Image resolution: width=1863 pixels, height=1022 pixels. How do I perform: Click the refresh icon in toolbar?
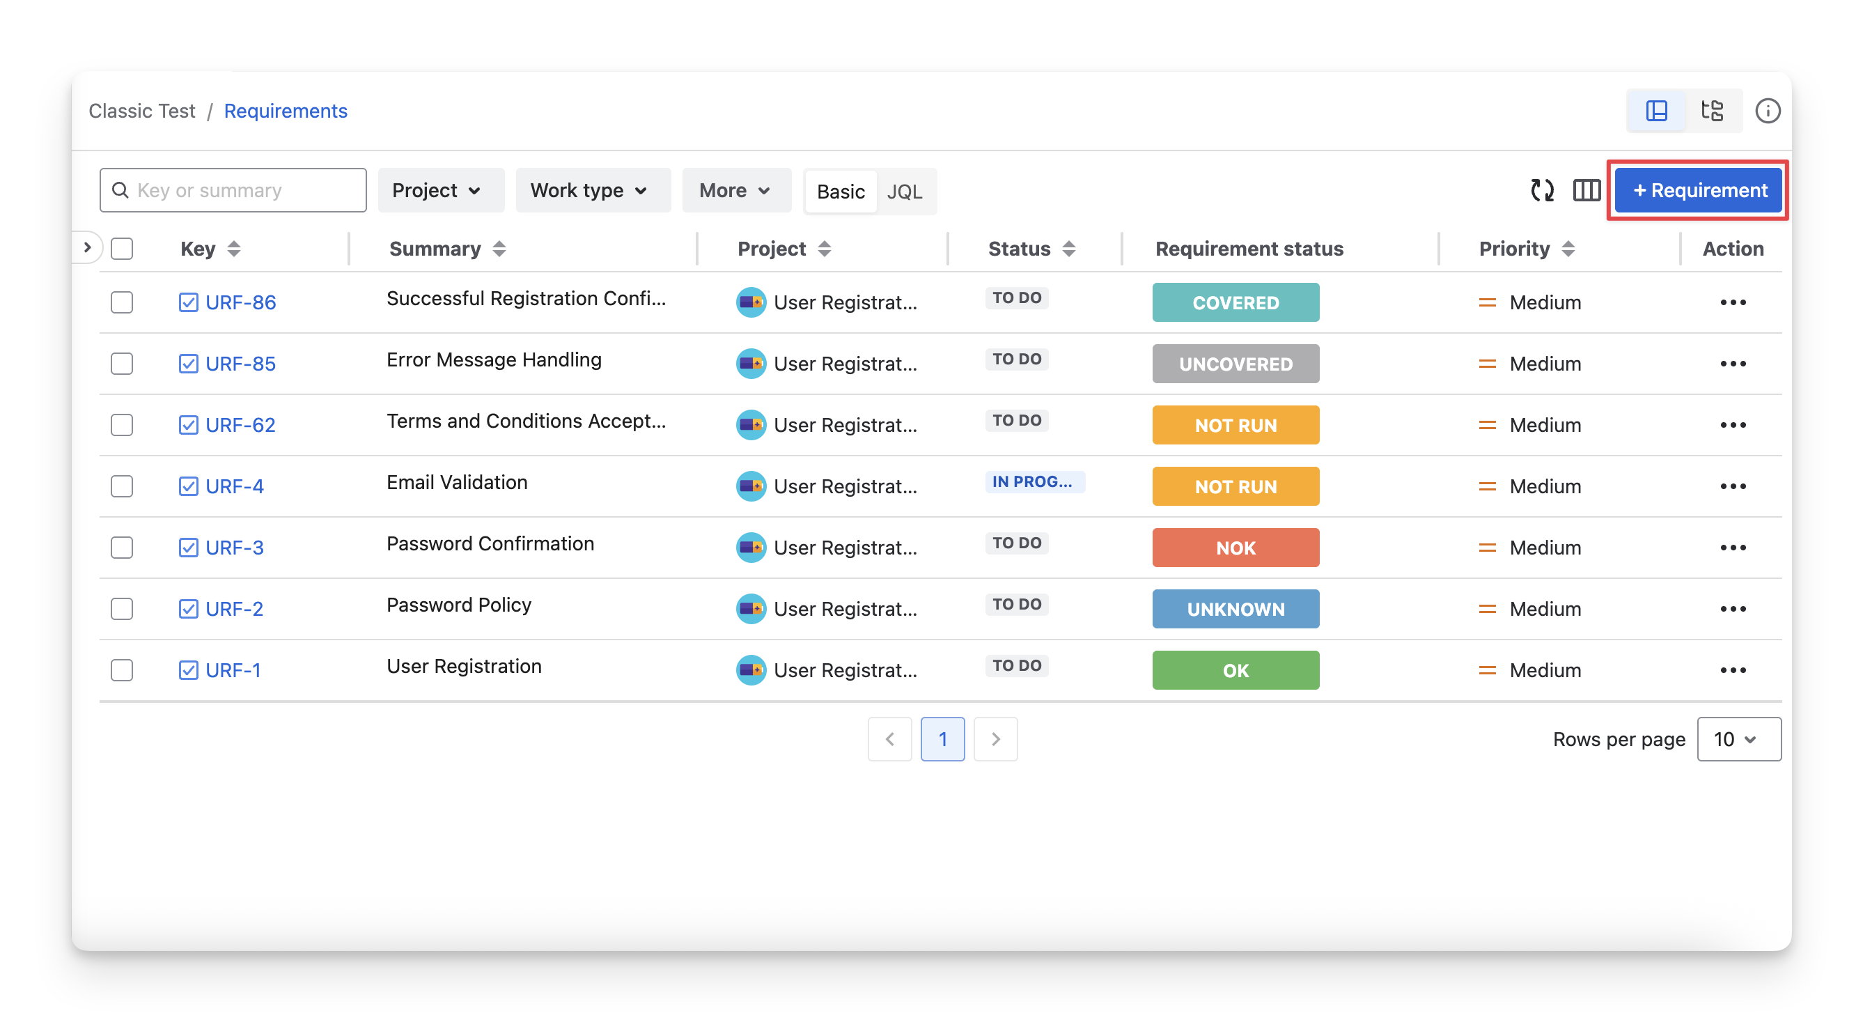[1542, 190]
